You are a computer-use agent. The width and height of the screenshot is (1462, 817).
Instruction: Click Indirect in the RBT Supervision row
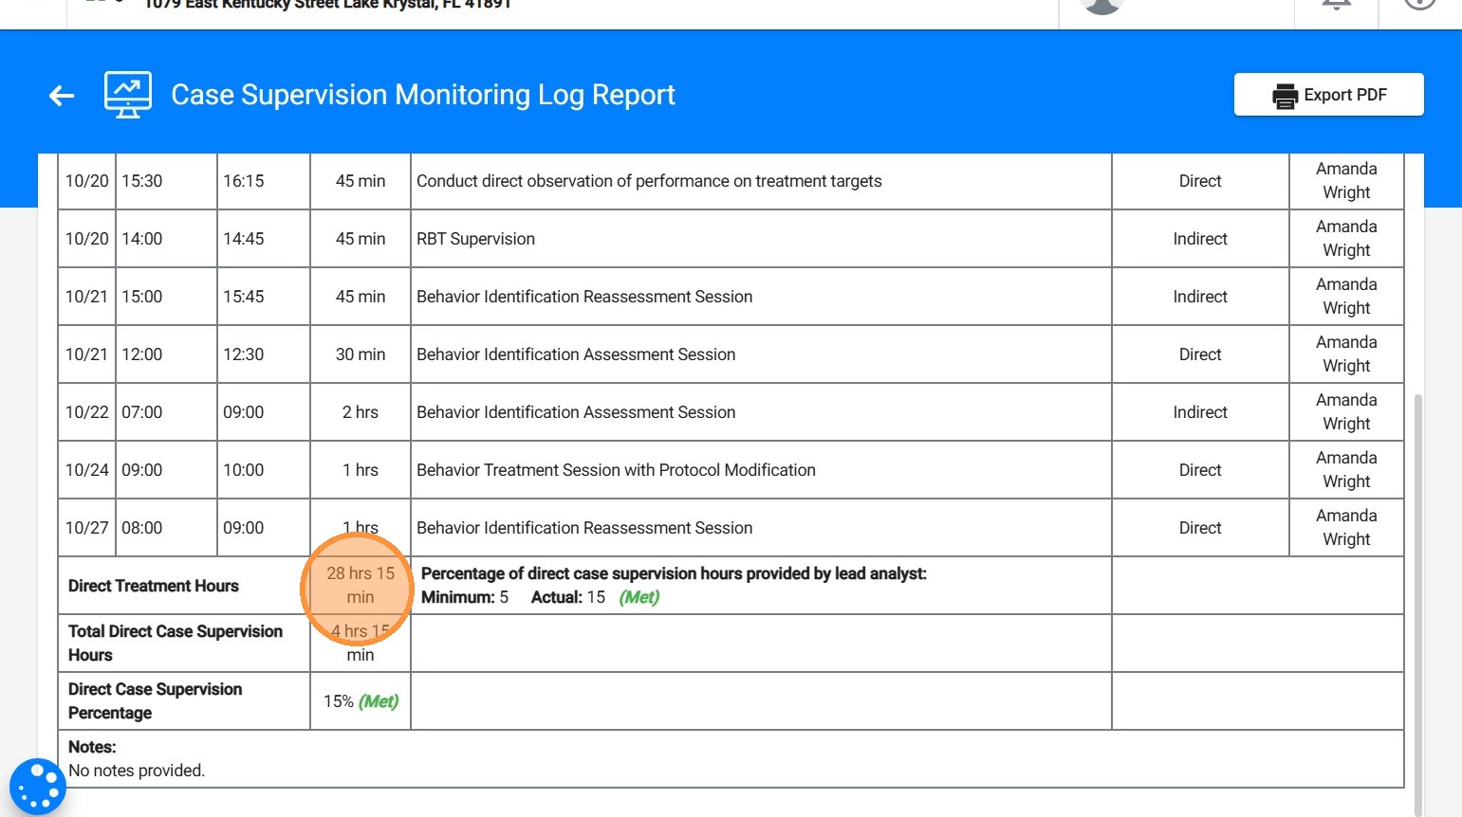[1200, 239]
